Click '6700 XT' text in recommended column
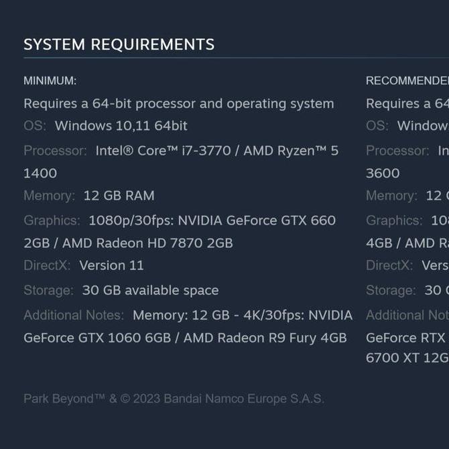 pyautogui.click(x=393, y=358)
